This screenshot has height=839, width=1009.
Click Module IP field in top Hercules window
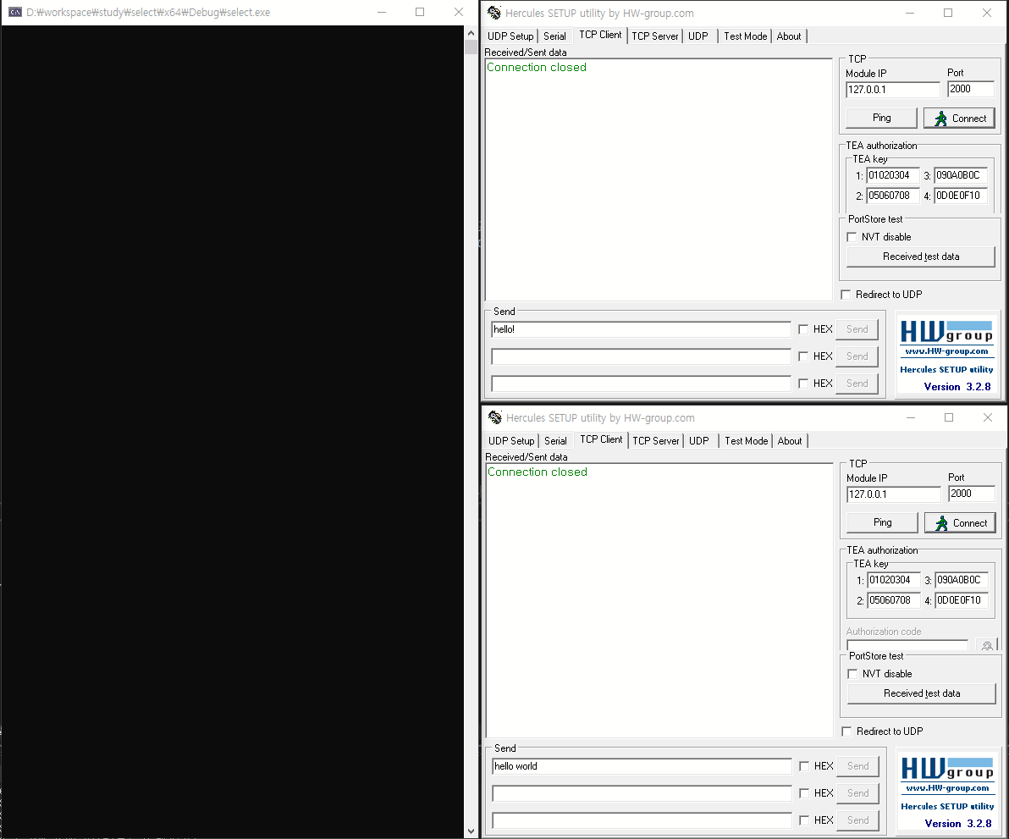[x=893, y=90]
